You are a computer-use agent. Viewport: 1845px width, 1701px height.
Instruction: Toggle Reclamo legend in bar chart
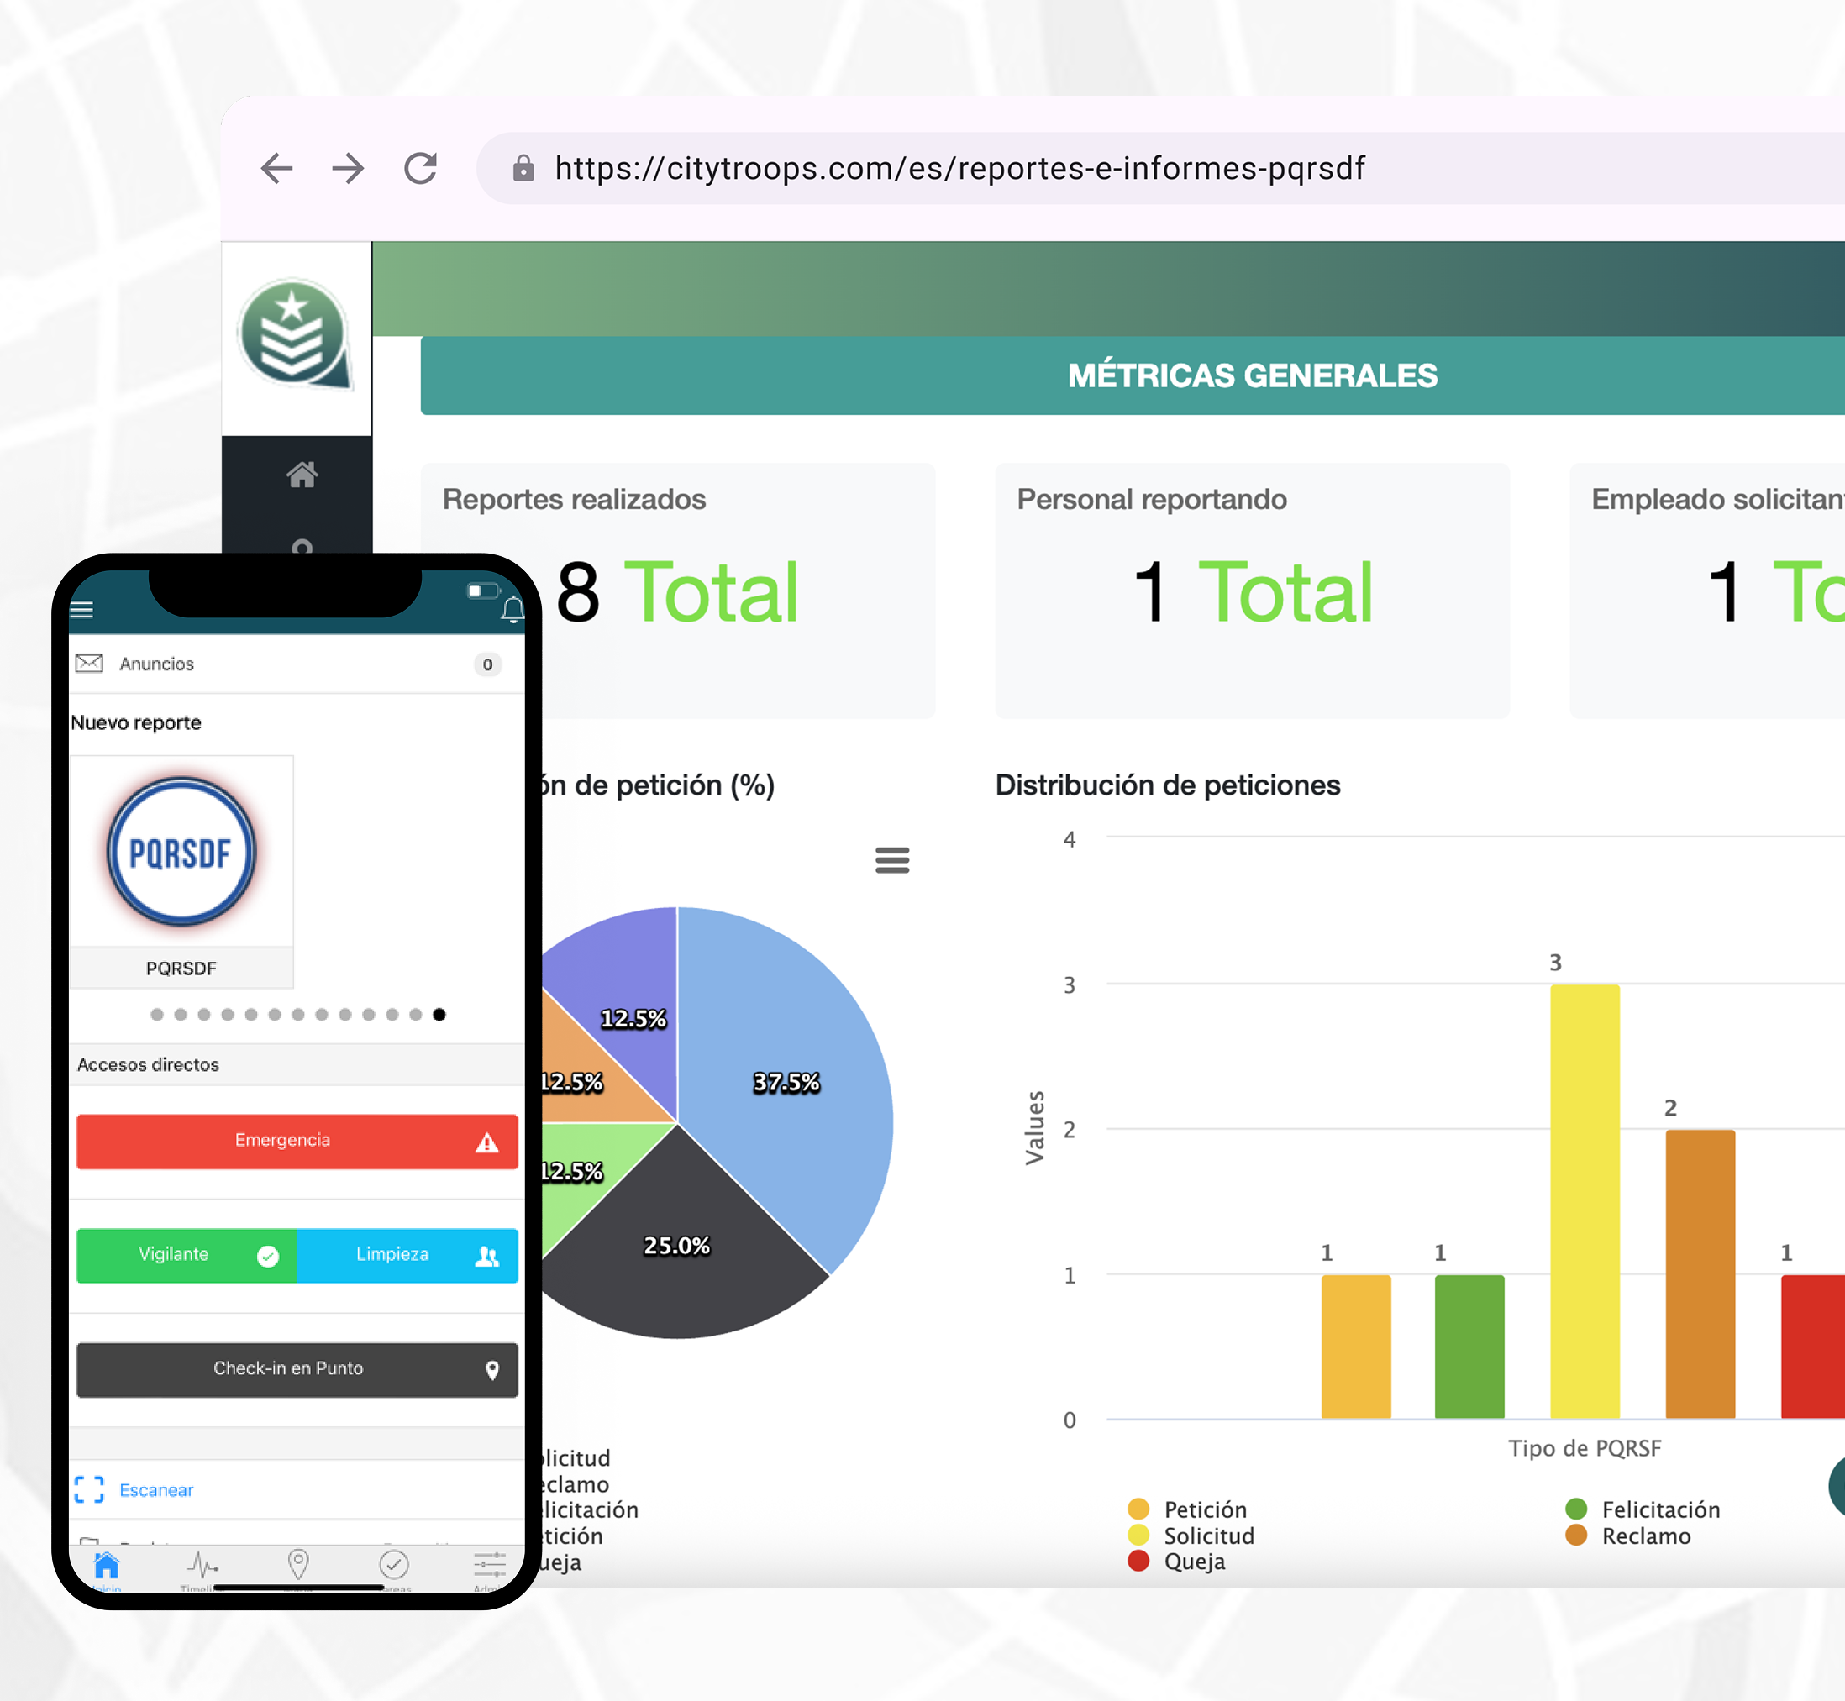tap(1627, 1536)
